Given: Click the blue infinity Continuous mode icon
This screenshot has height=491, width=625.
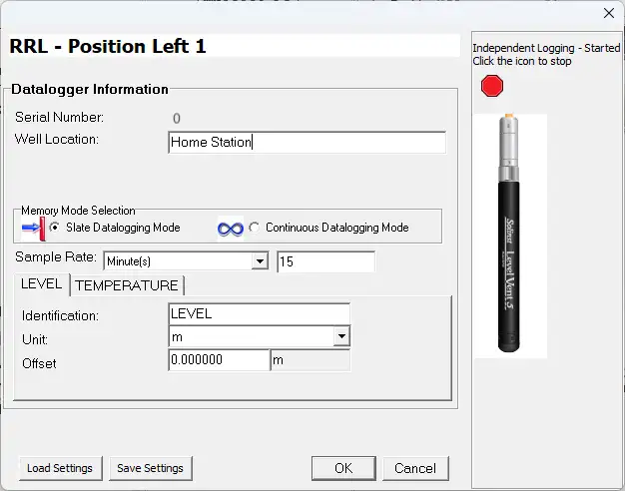Looking at the screenshot, I should pyautogui.click(x=231, y=229).
